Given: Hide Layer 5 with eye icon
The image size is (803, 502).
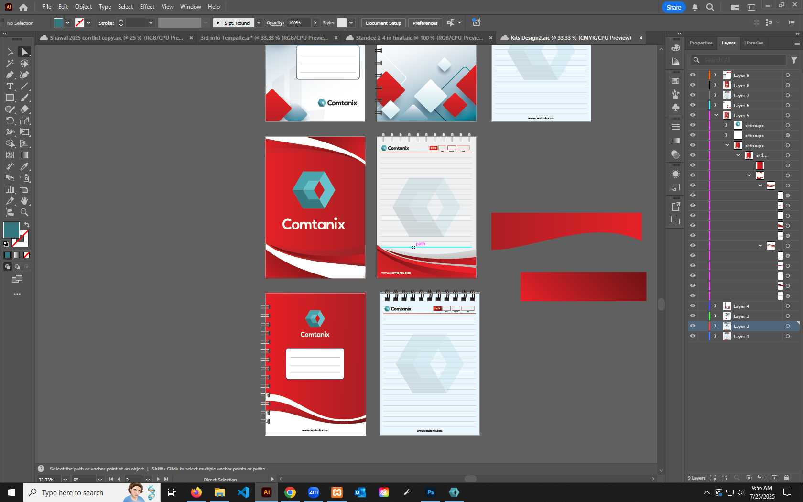Looking at the screenshot, I should click(693, 115).
